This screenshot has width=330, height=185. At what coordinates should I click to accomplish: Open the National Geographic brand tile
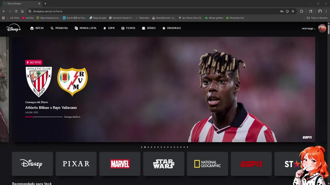click(x=208, y=164)
